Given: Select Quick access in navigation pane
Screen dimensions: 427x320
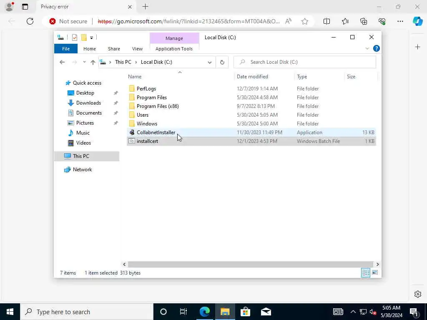Looking at the screenshot, I should [87, 83].
